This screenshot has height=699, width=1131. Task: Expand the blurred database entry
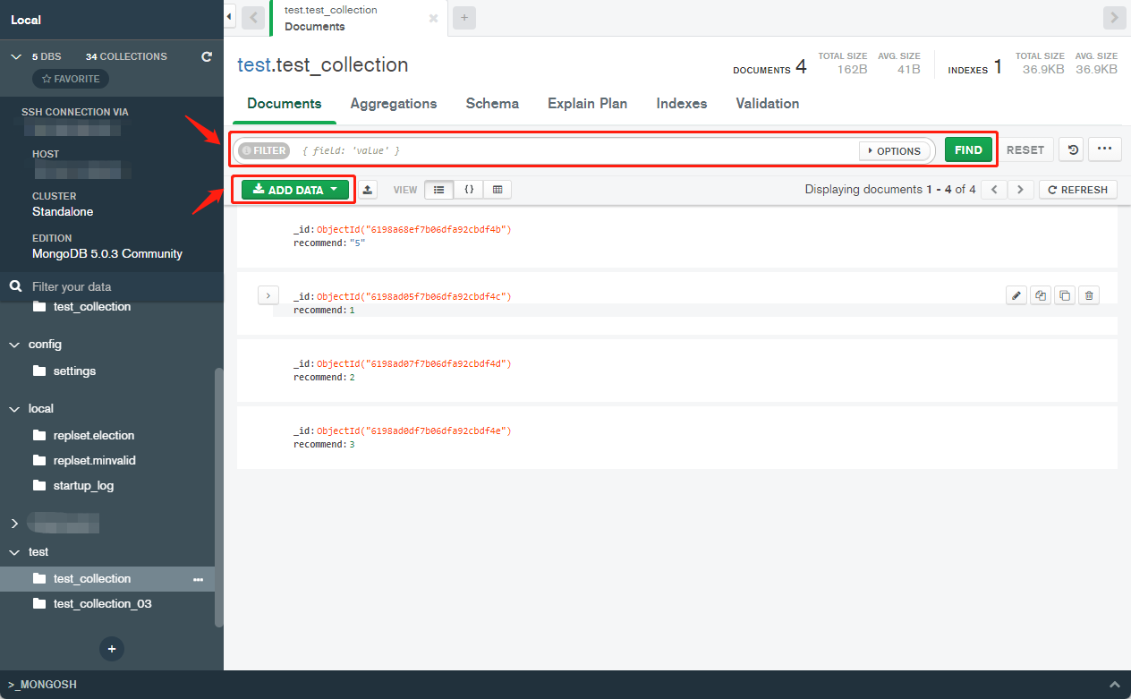tap(14, 524)
